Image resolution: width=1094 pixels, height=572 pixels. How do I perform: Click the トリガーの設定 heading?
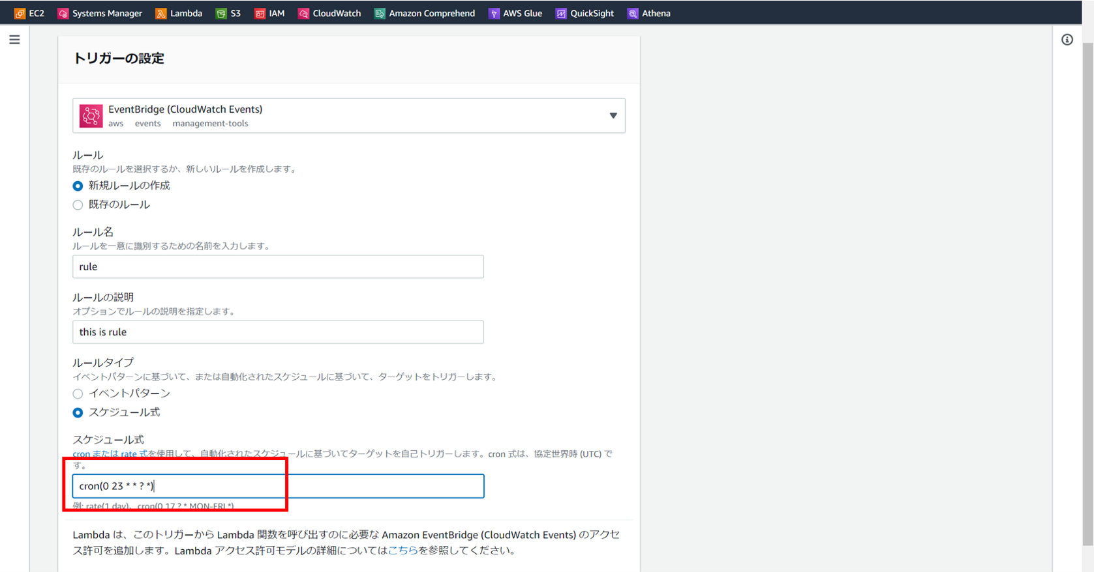tap(119, 59)
